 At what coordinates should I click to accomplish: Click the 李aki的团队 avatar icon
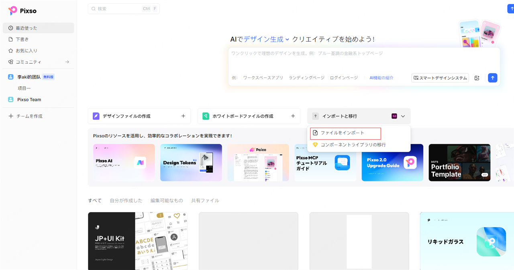(x=11, y=77)
